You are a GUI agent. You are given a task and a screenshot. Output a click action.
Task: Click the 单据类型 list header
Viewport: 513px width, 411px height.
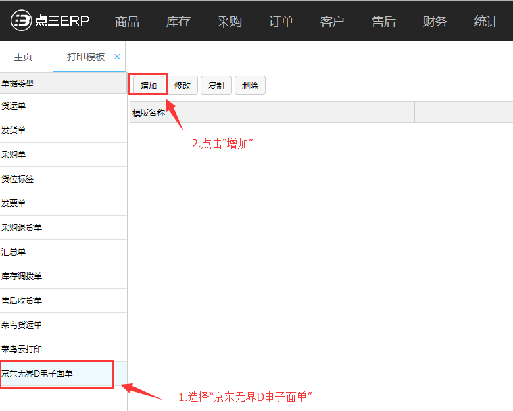tap(64, 83)
